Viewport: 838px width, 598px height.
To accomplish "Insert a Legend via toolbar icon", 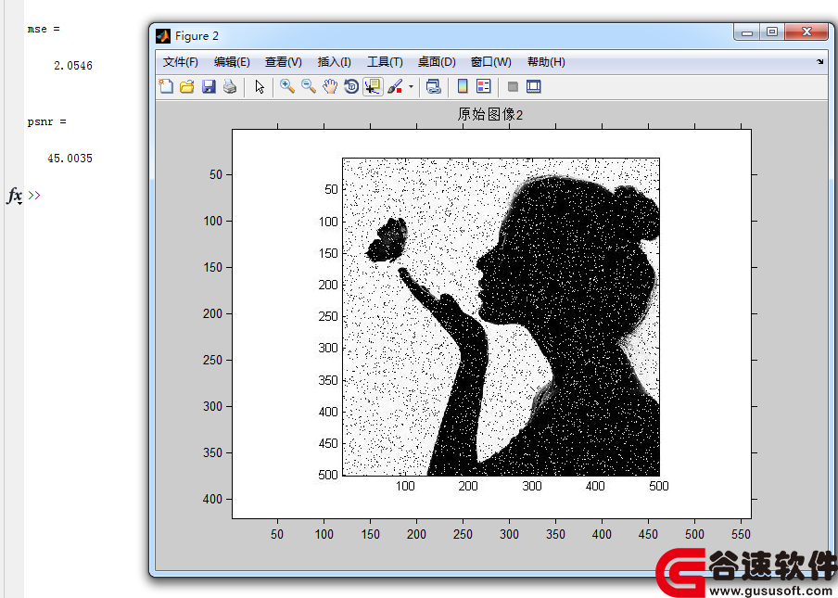I will pos(484,86).
